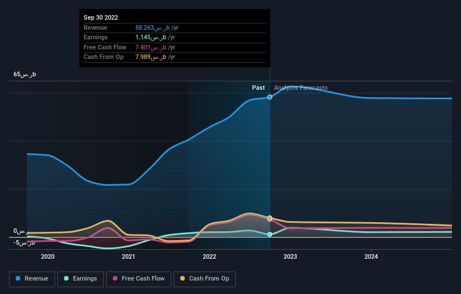
Task: Click the Free Cash Flow row label in tooltip
Action: pos(105,47)
